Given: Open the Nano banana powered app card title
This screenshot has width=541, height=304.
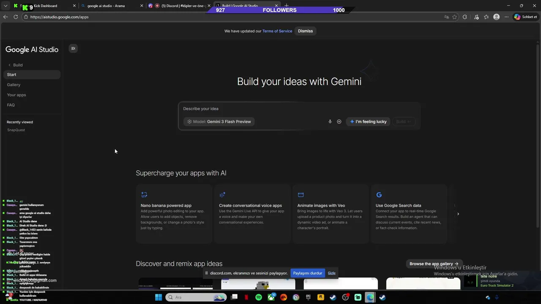Looking at the screenshot, I should point(166,206).
